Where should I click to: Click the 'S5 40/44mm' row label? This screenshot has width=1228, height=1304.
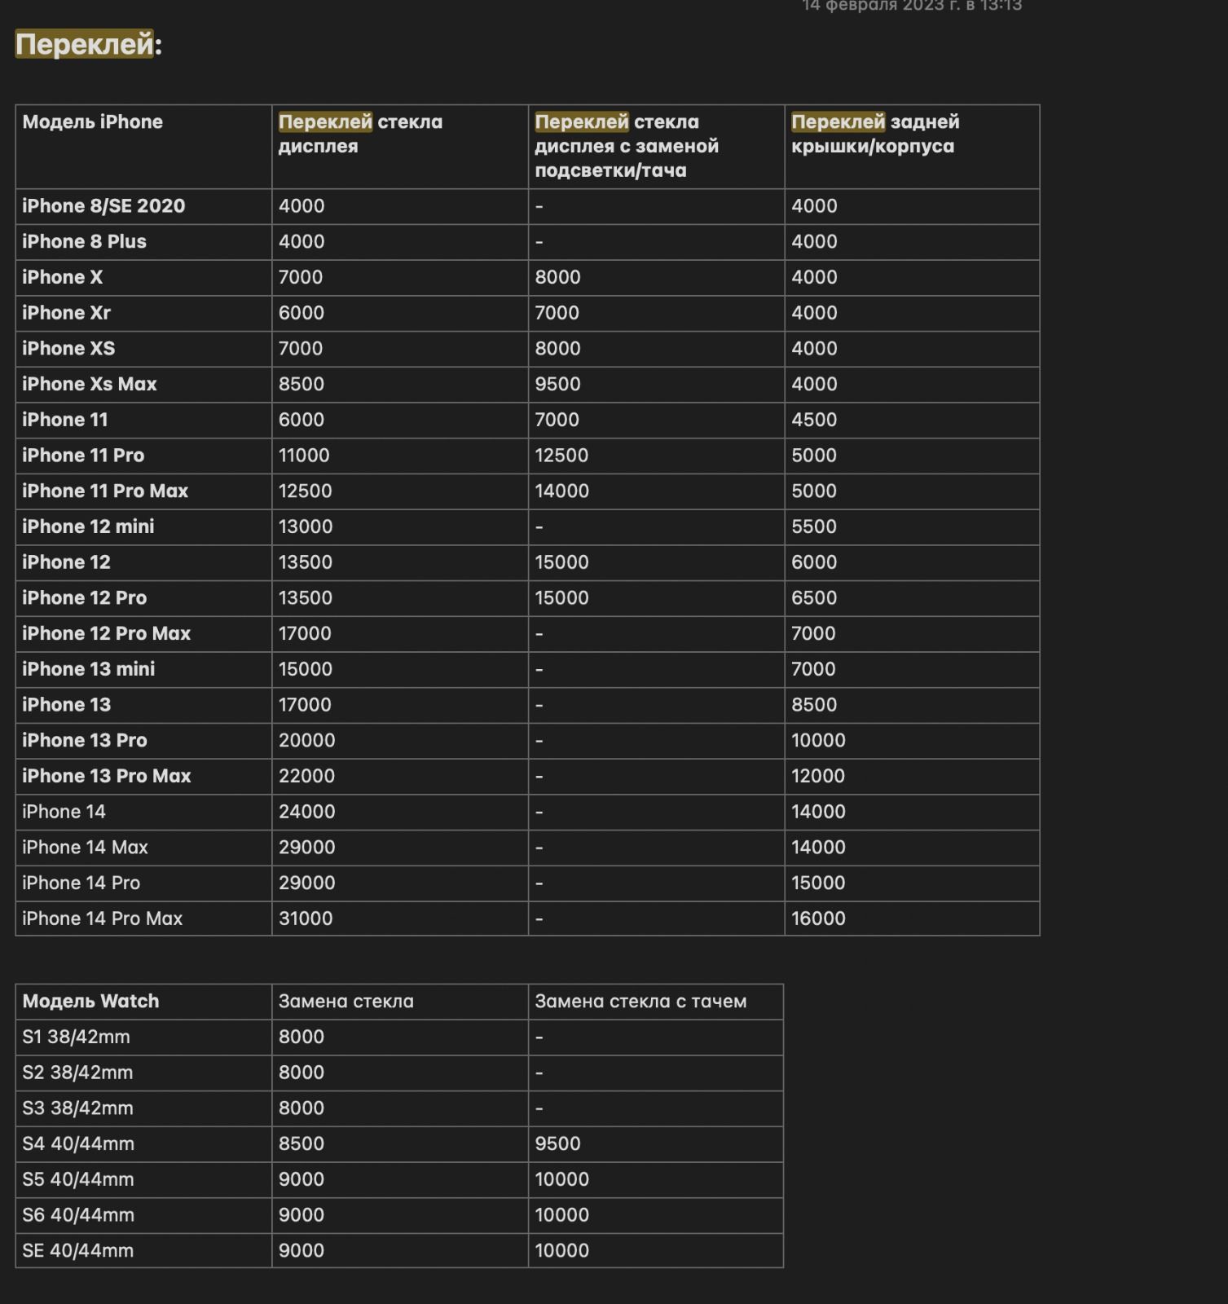pyautogui.click(x=78, y=1179)
